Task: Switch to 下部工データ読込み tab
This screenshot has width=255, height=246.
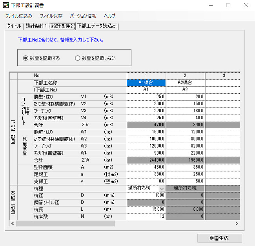Action: coord(97,26)
